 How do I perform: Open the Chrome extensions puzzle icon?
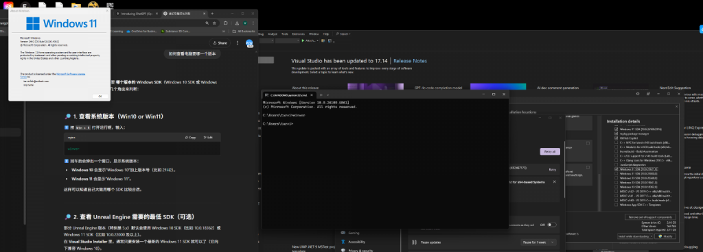[x=225, y=23]
